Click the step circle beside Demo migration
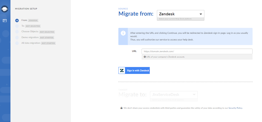The height and width of the screenshot is (122, 262). (17, 37)
